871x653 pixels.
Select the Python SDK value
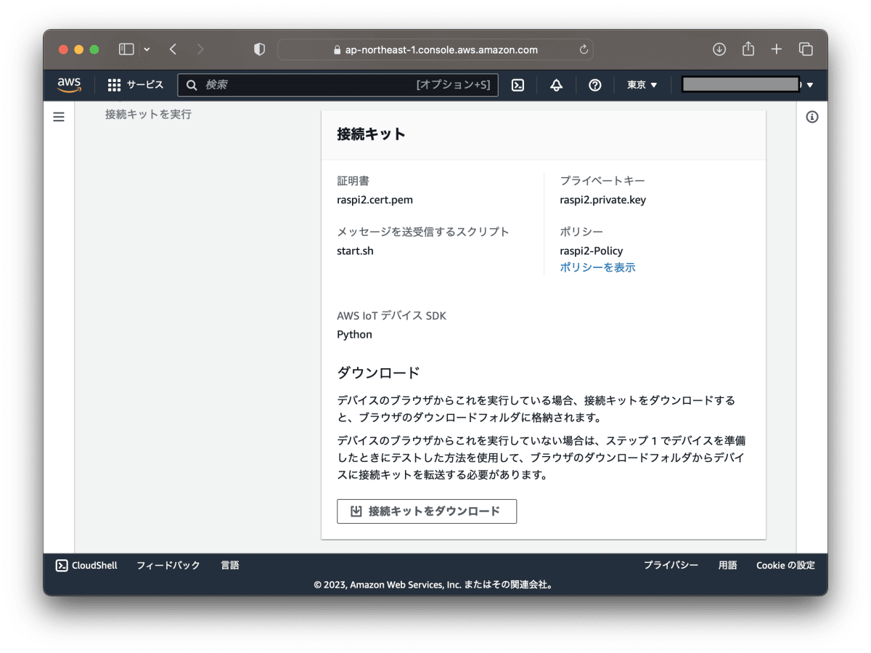(354, 334)
